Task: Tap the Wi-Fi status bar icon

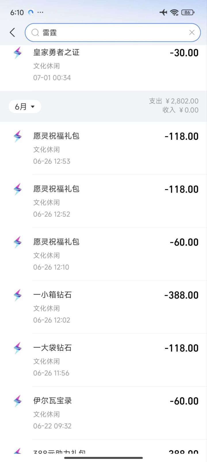Action: (x=174, y=12)
